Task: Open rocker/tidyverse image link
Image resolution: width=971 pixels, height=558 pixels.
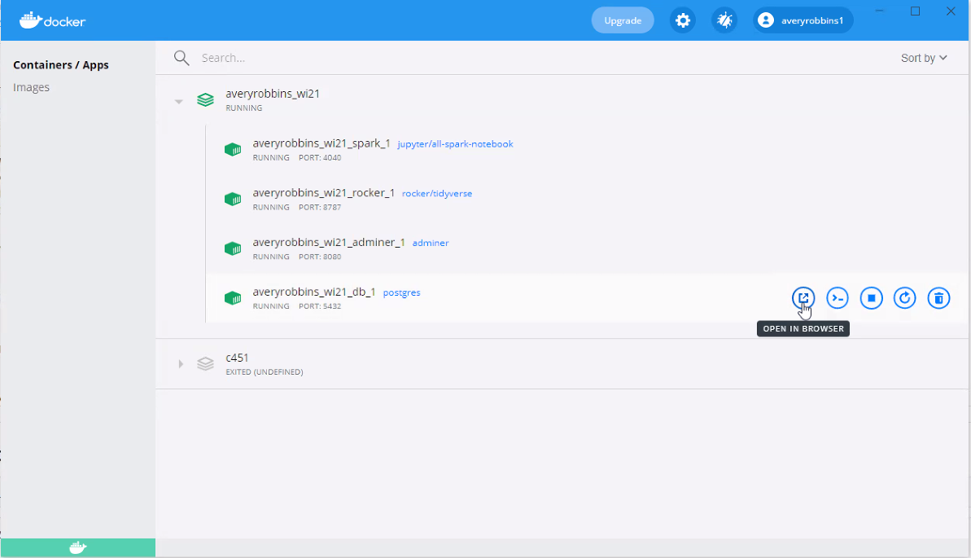Action: point(437,193)
